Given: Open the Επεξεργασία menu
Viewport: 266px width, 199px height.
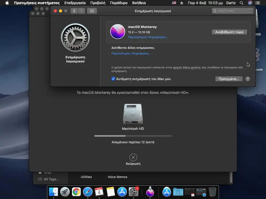Looking at the screenshot, I should point(75,3).
